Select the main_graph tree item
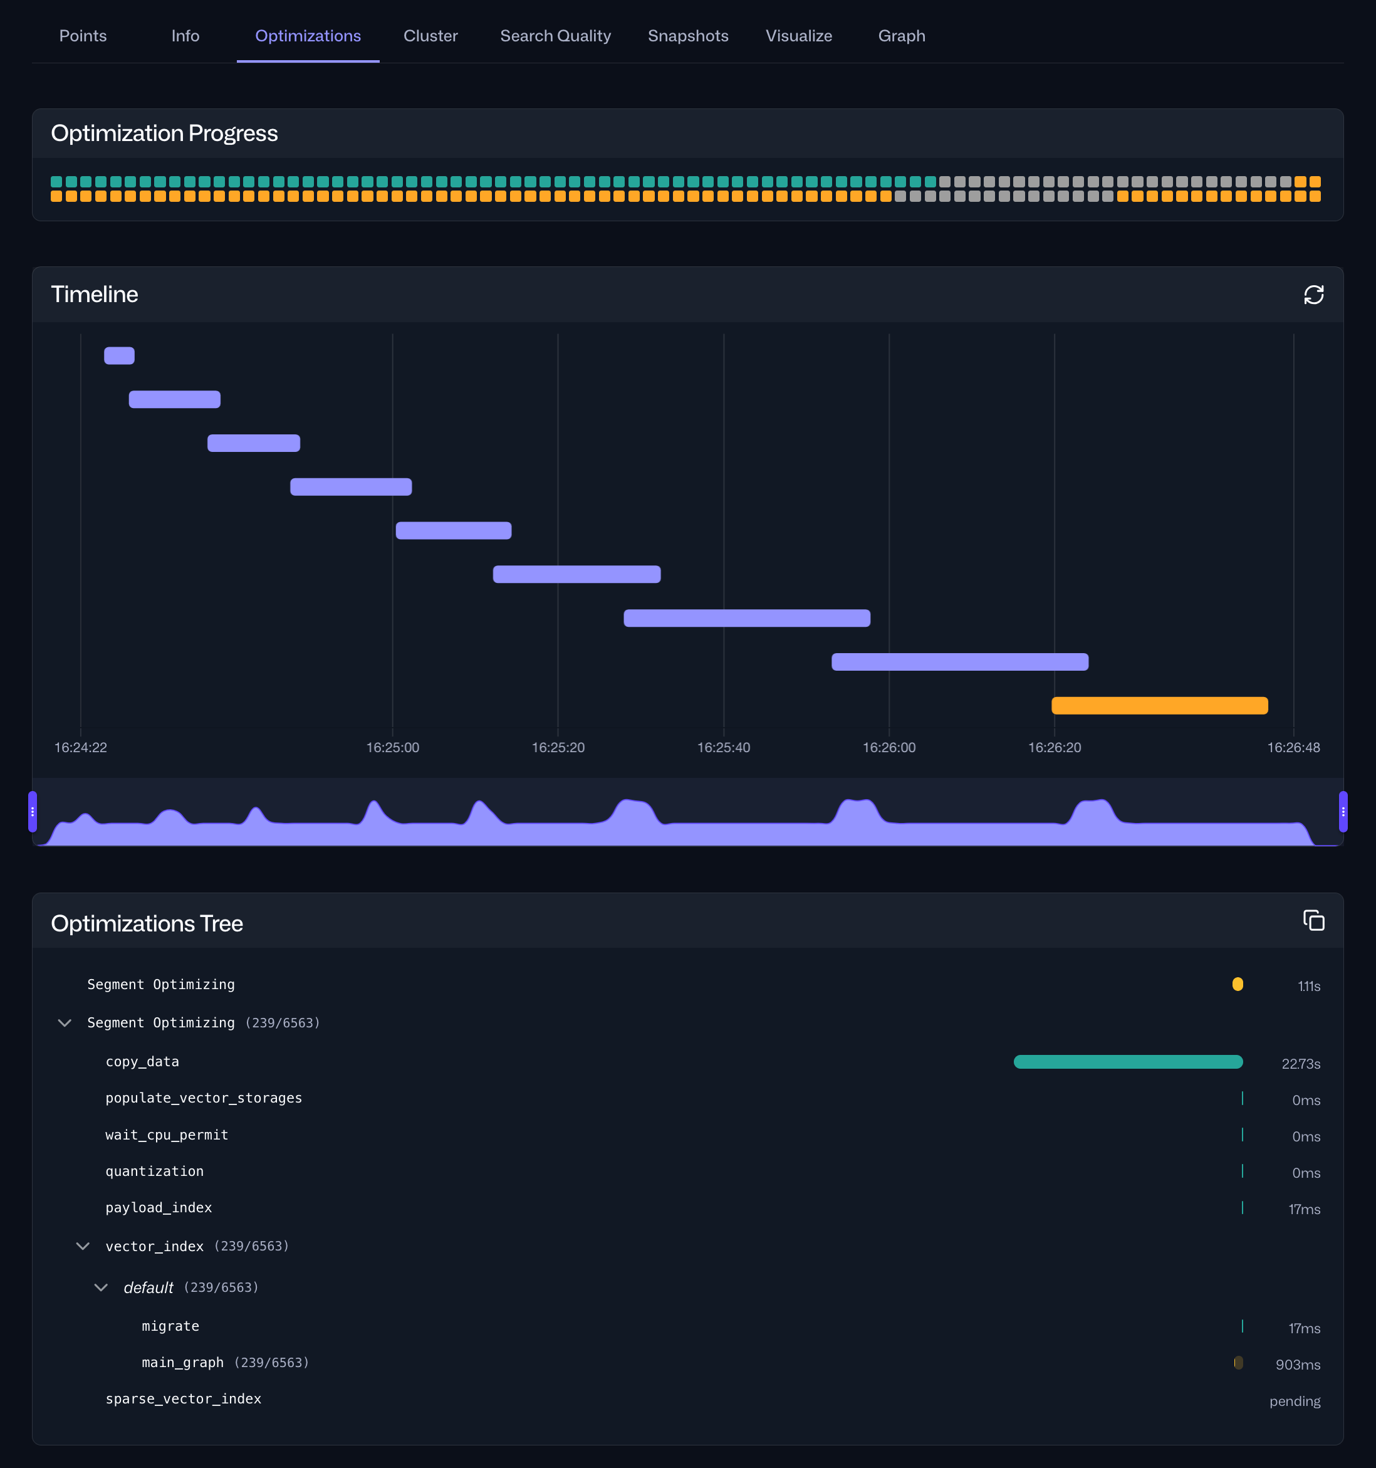The height and width of the screenshot is (1468, 1376). [182, 1363]
